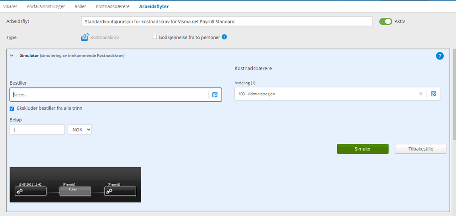This screenshot has width=456, height=216.
Task: Clear the Avdeling selection with X
Action: (420, 94)
